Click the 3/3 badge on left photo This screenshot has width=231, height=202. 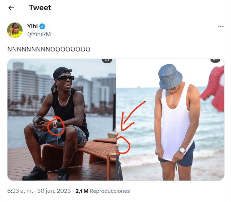pyautogui.click(x=107, y=60)
